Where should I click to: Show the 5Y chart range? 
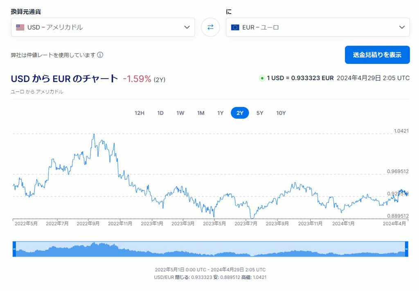coord(260,113)
